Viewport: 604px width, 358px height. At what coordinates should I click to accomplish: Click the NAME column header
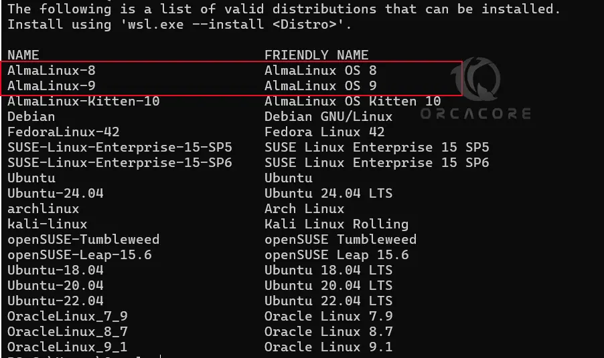click(x=23, y=55)
